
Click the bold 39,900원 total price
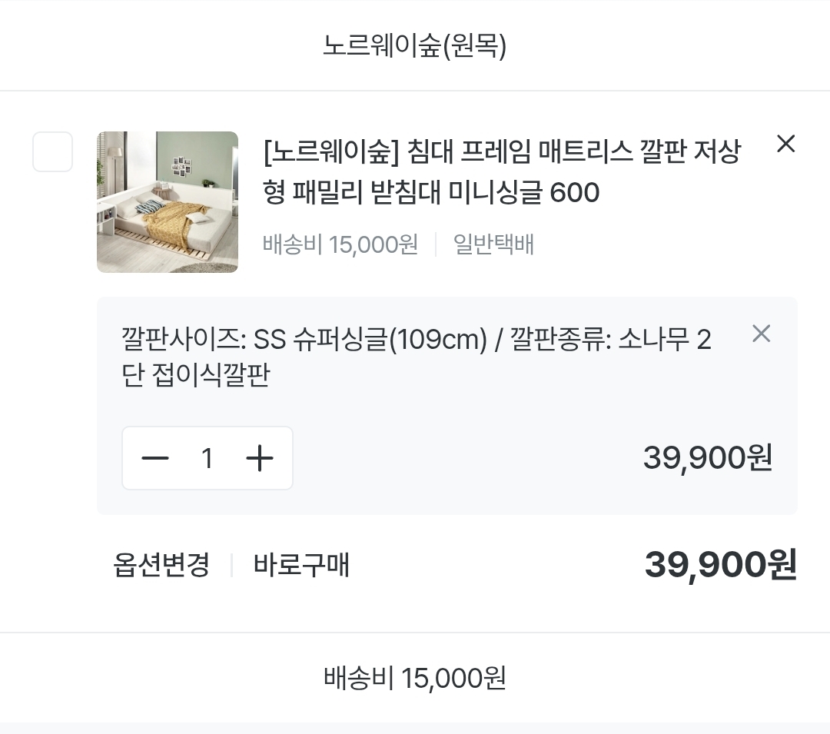click(x=720, y=566)
